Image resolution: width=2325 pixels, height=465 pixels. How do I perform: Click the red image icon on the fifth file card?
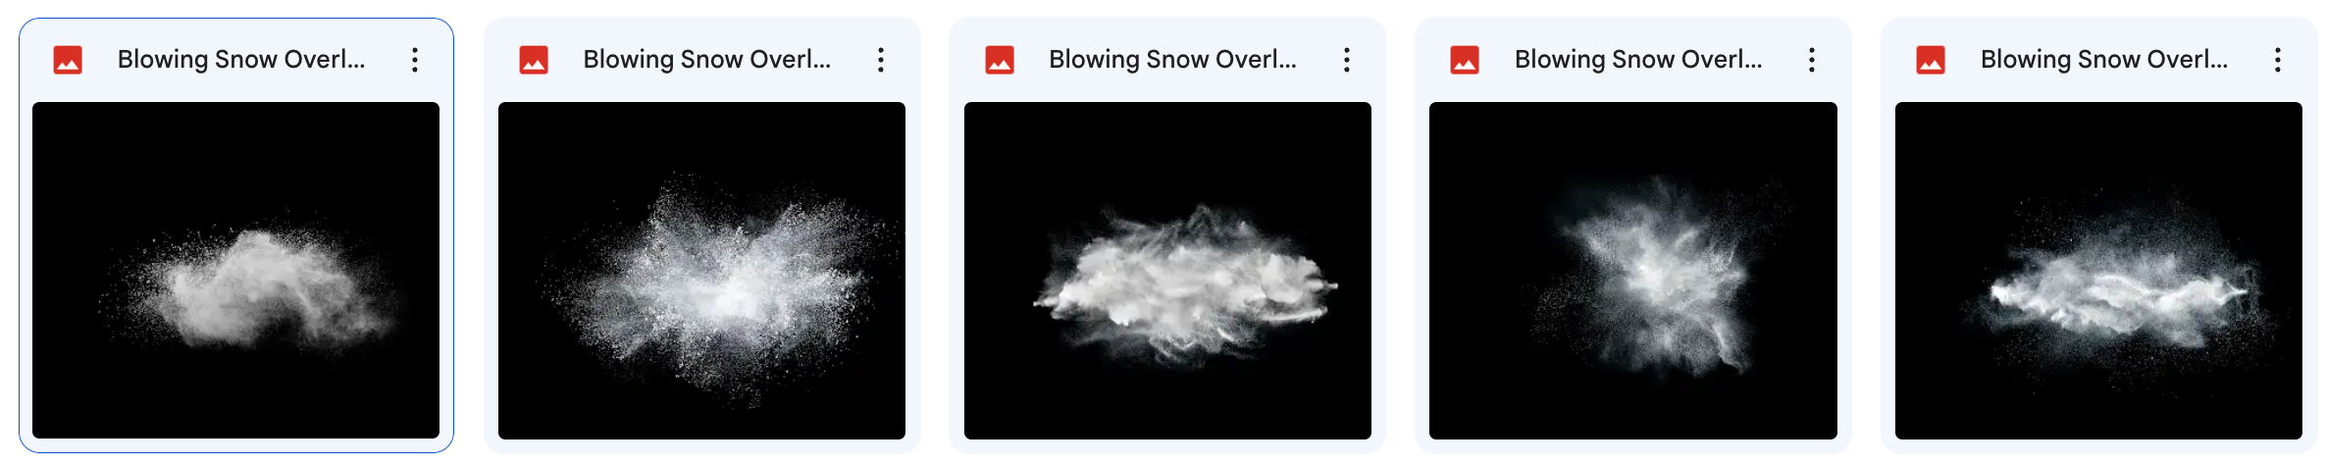(x=1931, y=60)
